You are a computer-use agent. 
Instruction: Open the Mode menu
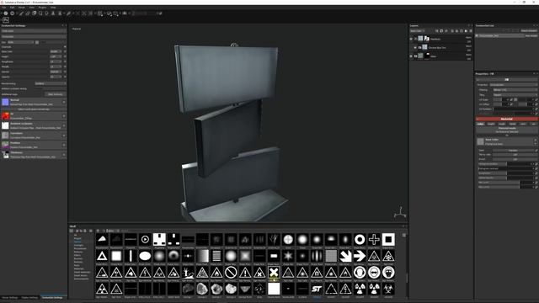(x=21, y=8)
